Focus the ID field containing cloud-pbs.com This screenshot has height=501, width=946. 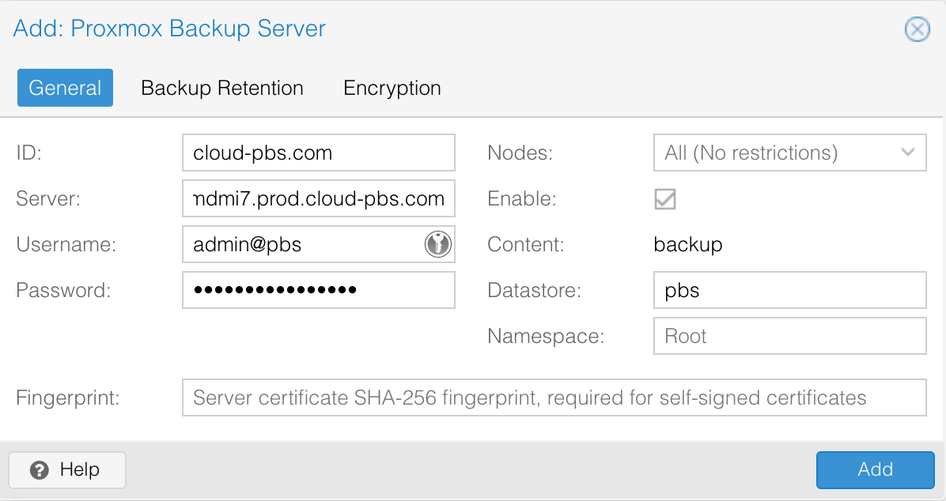point(318,153)
